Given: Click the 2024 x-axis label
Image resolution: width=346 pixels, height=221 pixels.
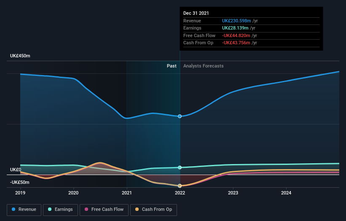Looking at the screenshot, I should coord(286,193).
